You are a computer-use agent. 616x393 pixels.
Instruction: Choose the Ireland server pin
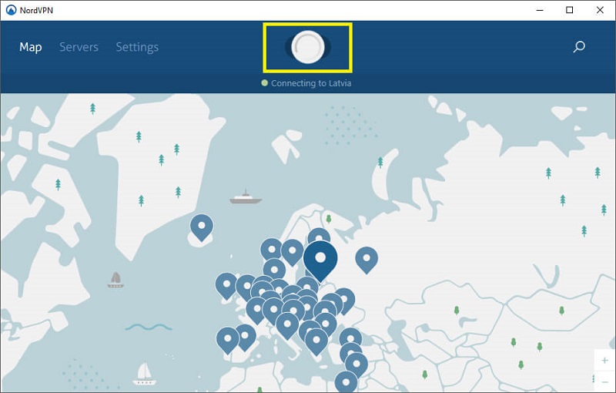[x=226, y=284]
